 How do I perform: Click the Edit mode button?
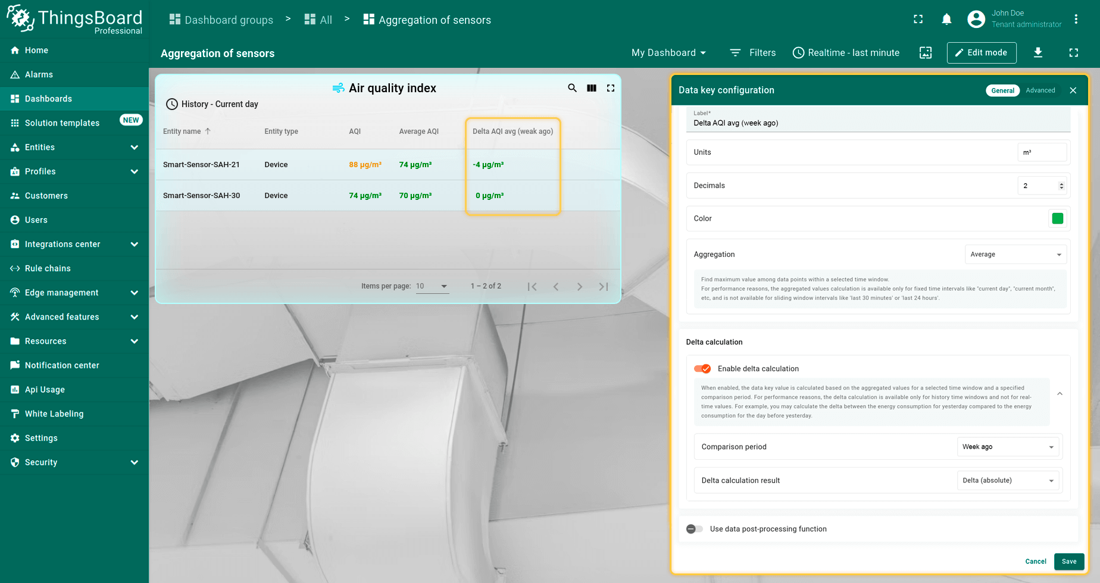pyautogui.click(x=981, y=52)
